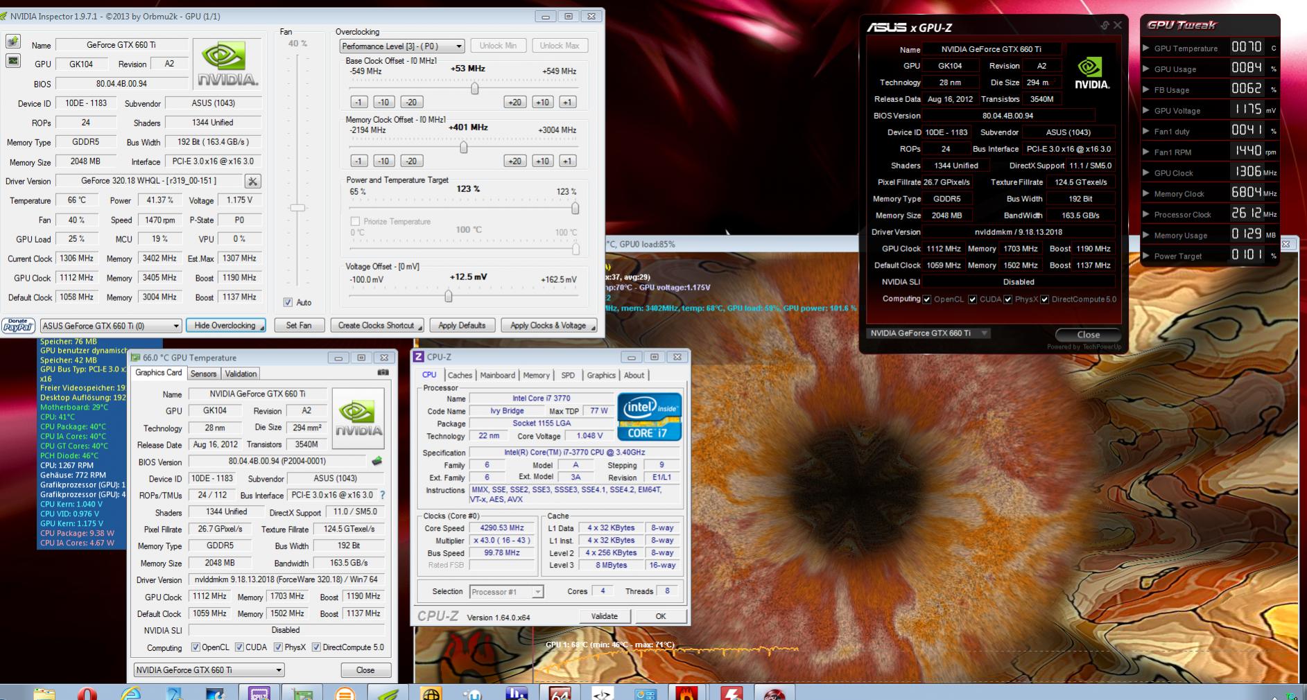Expand Power Target in GPU Tweak
1307x700 pixels.
1145,256
